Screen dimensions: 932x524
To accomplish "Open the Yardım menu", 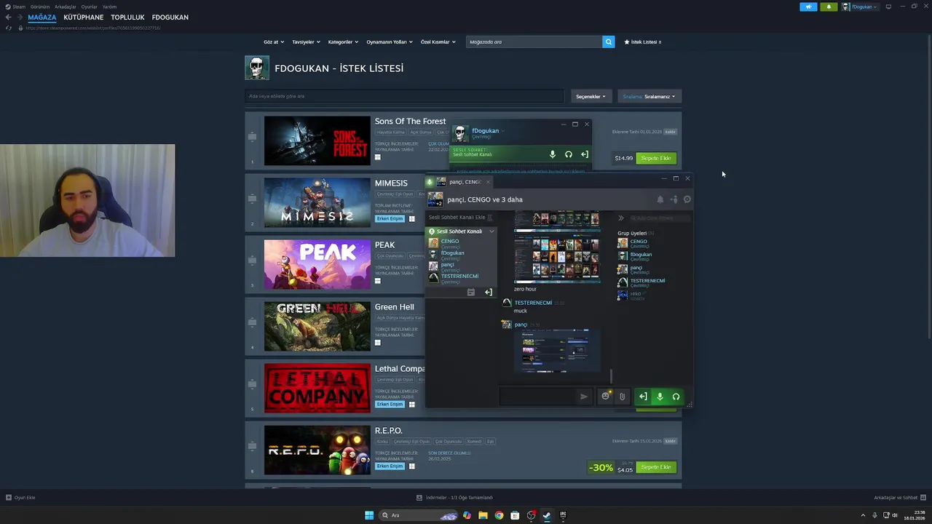I will (109, 7).
